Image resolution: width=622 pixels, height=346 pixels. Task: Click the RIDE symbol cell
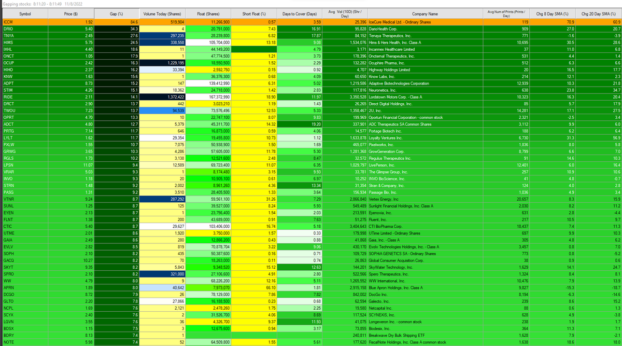[x=25, y=96]
